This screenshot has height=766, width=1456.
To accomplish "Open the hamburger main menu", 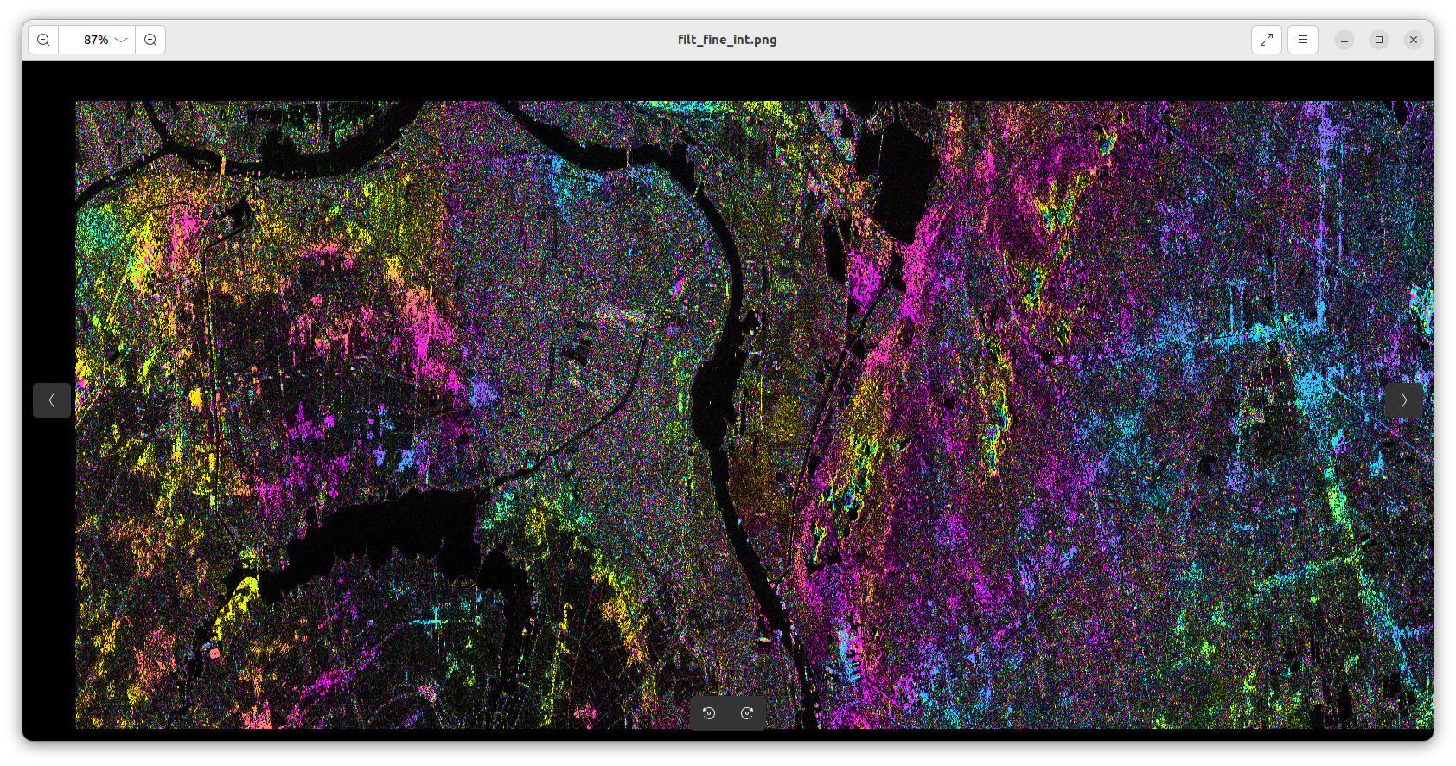I will 1303,40.
